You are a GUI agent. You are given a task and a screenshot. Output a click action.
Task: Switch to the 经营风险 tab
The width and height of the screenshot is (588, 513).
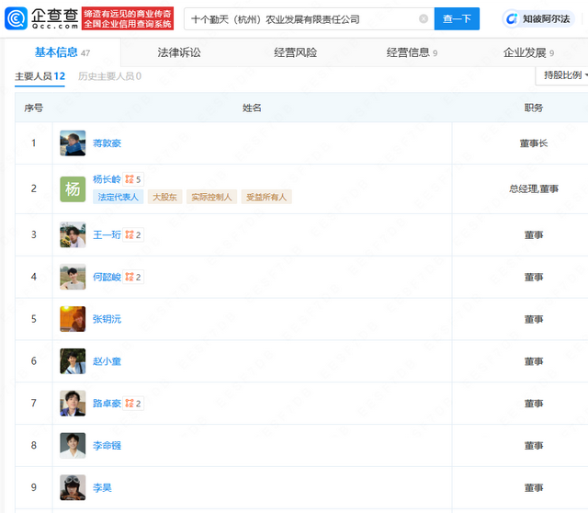point(295,53)
